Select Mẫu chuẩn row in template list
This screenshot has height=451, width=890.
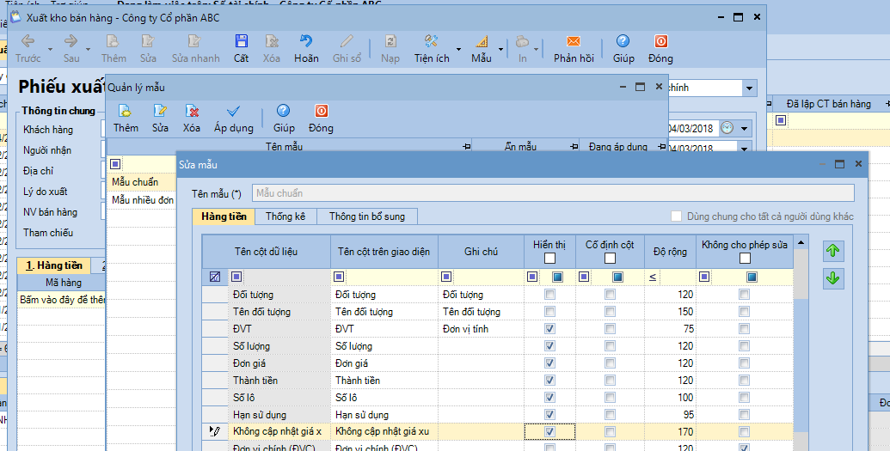tap(141, 182)
